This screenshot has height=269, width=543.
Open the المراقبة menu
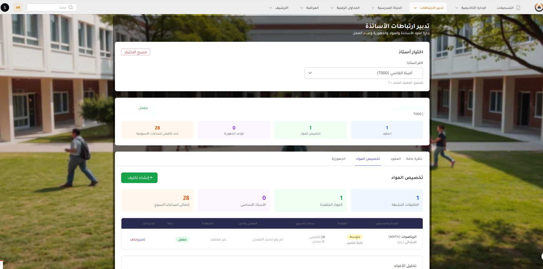click(x=309, y=8)
